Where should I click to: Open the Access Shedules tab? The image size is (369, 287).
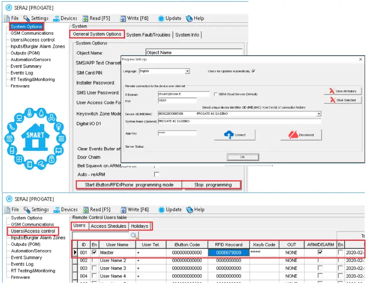point(108,226)
